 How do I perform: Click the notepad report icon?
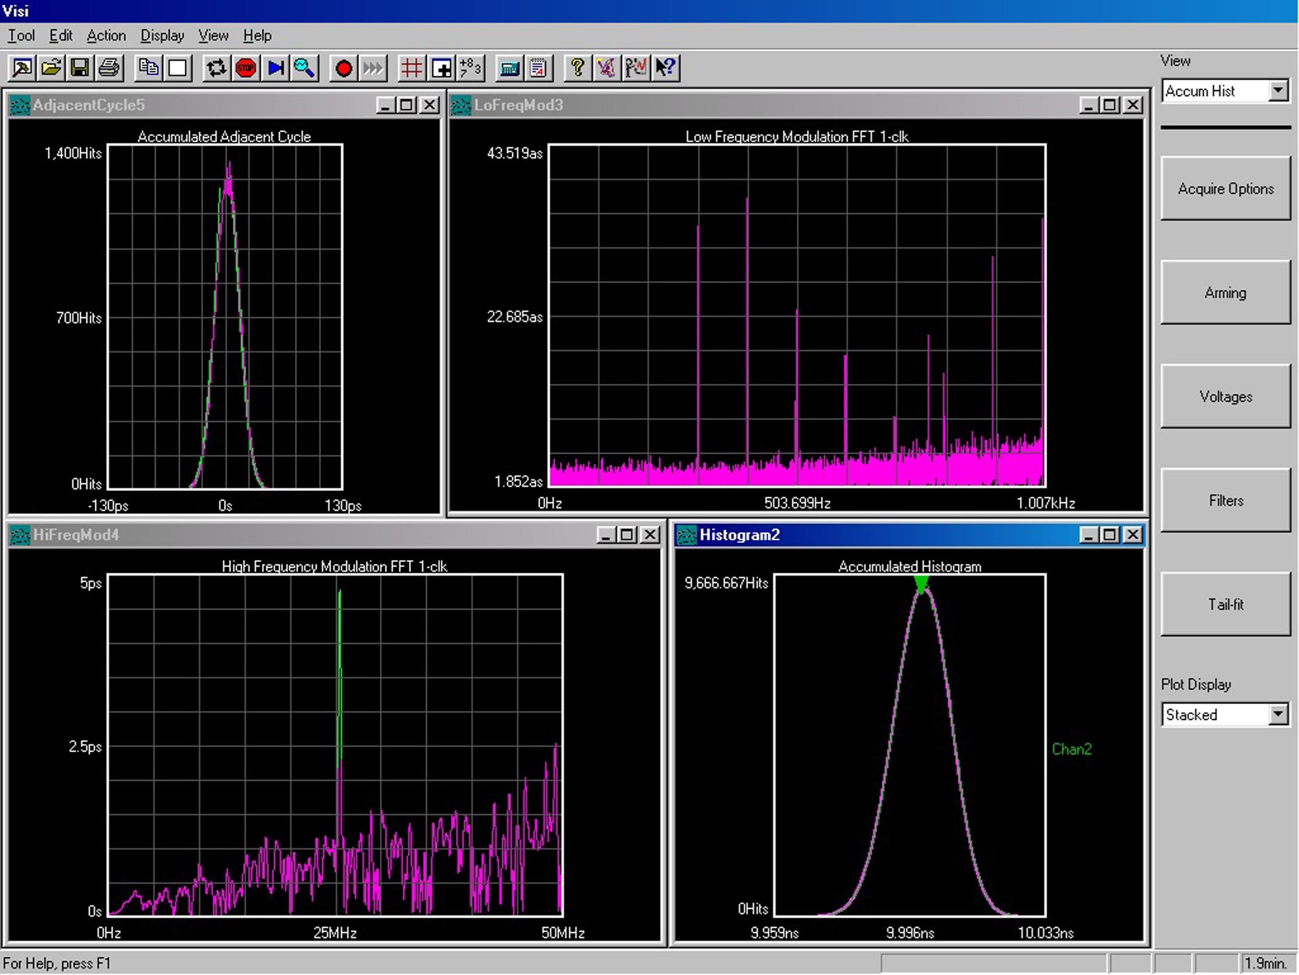pyautogui.click(x=539, y=68)
